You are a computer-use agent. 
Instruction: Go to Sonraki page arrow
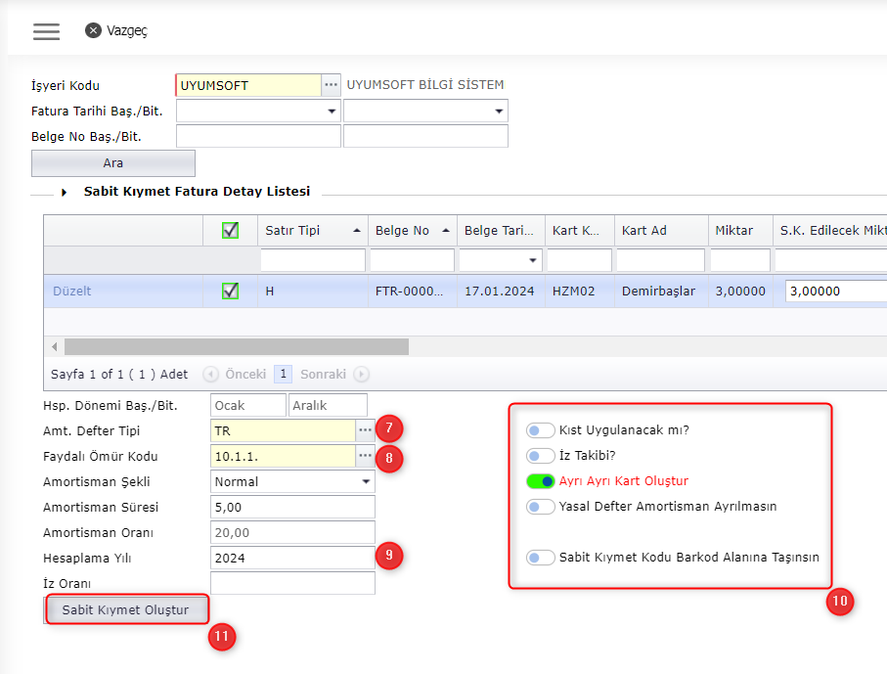click(362, 374)
